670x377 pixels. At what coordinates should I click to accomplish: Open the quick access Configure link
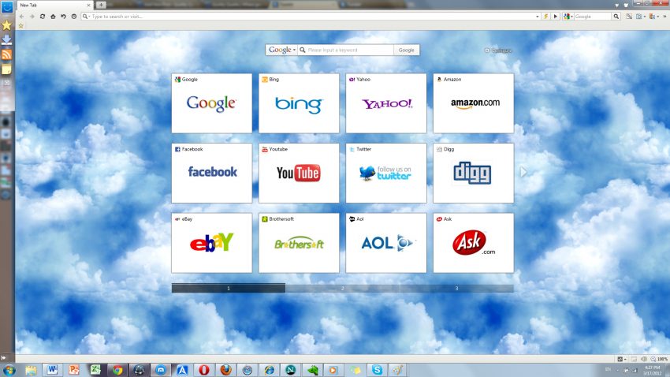(x=498, y=50)
